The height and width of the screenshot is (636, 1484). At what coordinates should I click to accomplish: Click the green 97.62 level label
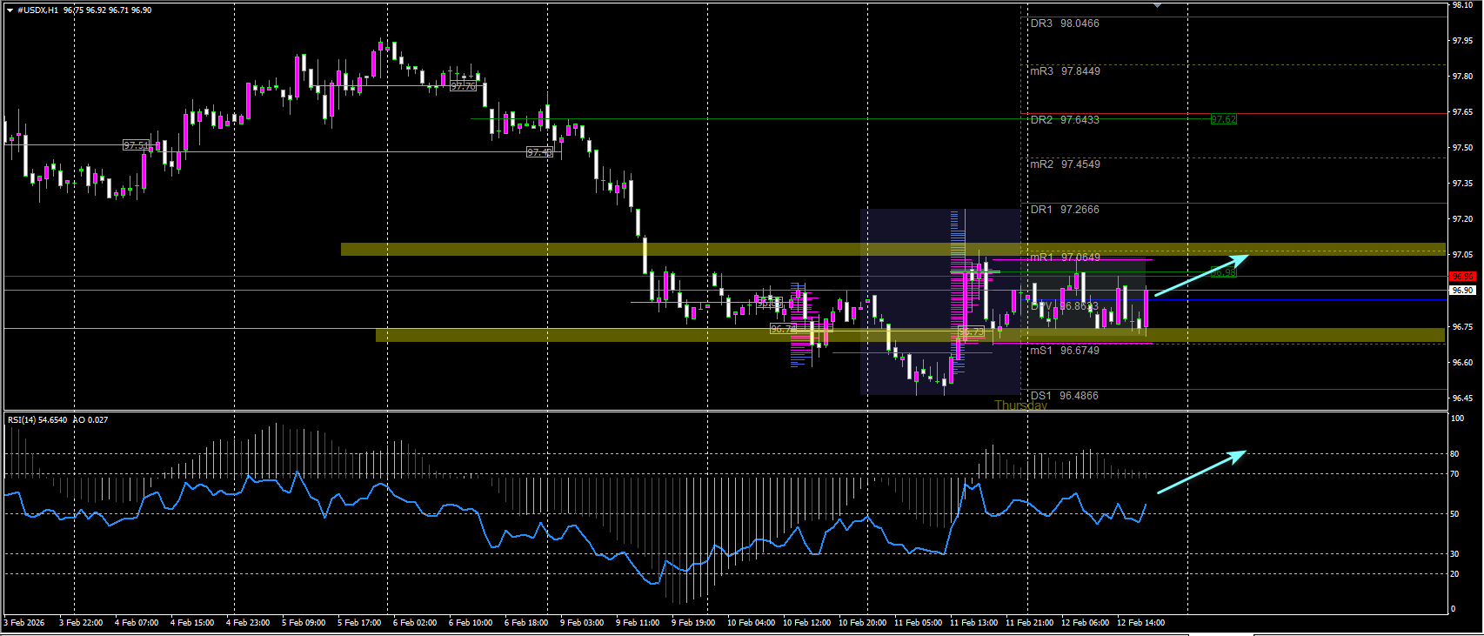(x=1223, y=120)
